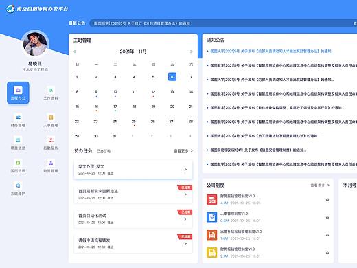Viewport: 357px width, 268px height.
Task: Select November 25 in the calendar
Action: coord(134,122)
